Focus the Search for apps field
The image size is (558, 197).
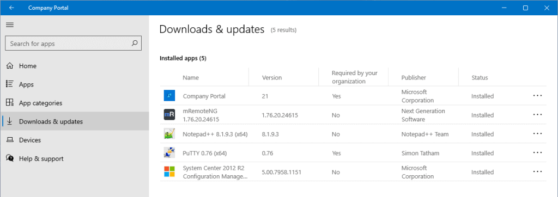coord(74,44)
